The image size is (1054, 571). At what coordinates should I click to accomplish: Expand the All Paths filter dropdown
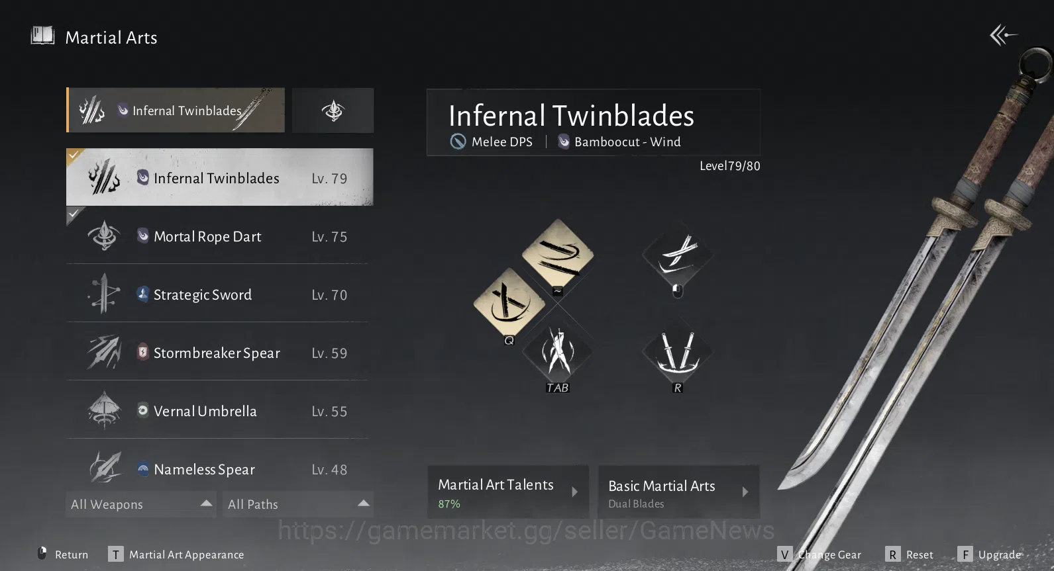click(298, 504)
